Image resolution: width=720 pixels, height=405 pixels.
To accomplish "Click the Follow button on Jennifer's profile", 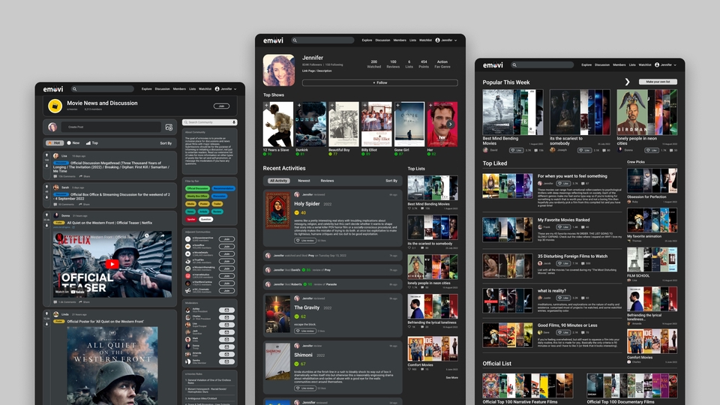I will (x=379, y=82).
